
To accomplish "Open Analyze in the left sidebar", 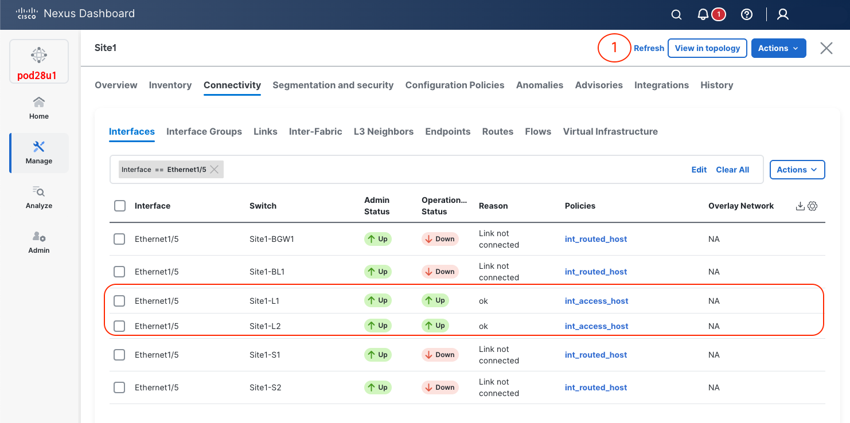I will click(x=39, y=197).
